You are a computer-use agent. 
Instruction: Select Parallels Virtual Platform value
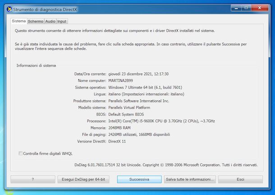129,108
